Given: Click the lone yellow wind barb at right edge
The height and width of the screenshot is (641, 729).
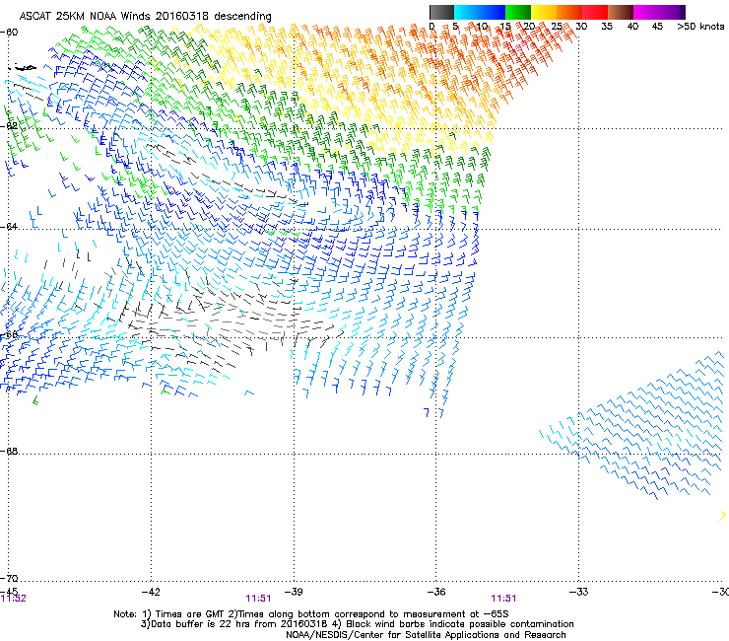Looking at the screenshot, I should [722, 516].
